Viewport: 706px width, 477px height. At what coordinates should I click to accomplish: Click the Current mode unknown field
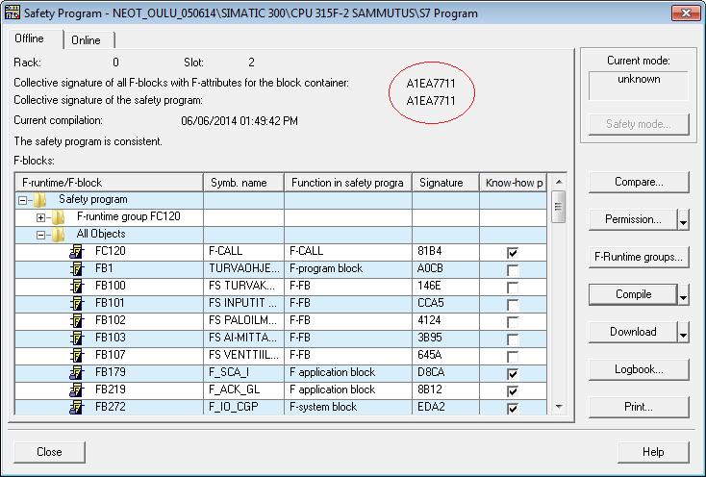tap(639, 86)
